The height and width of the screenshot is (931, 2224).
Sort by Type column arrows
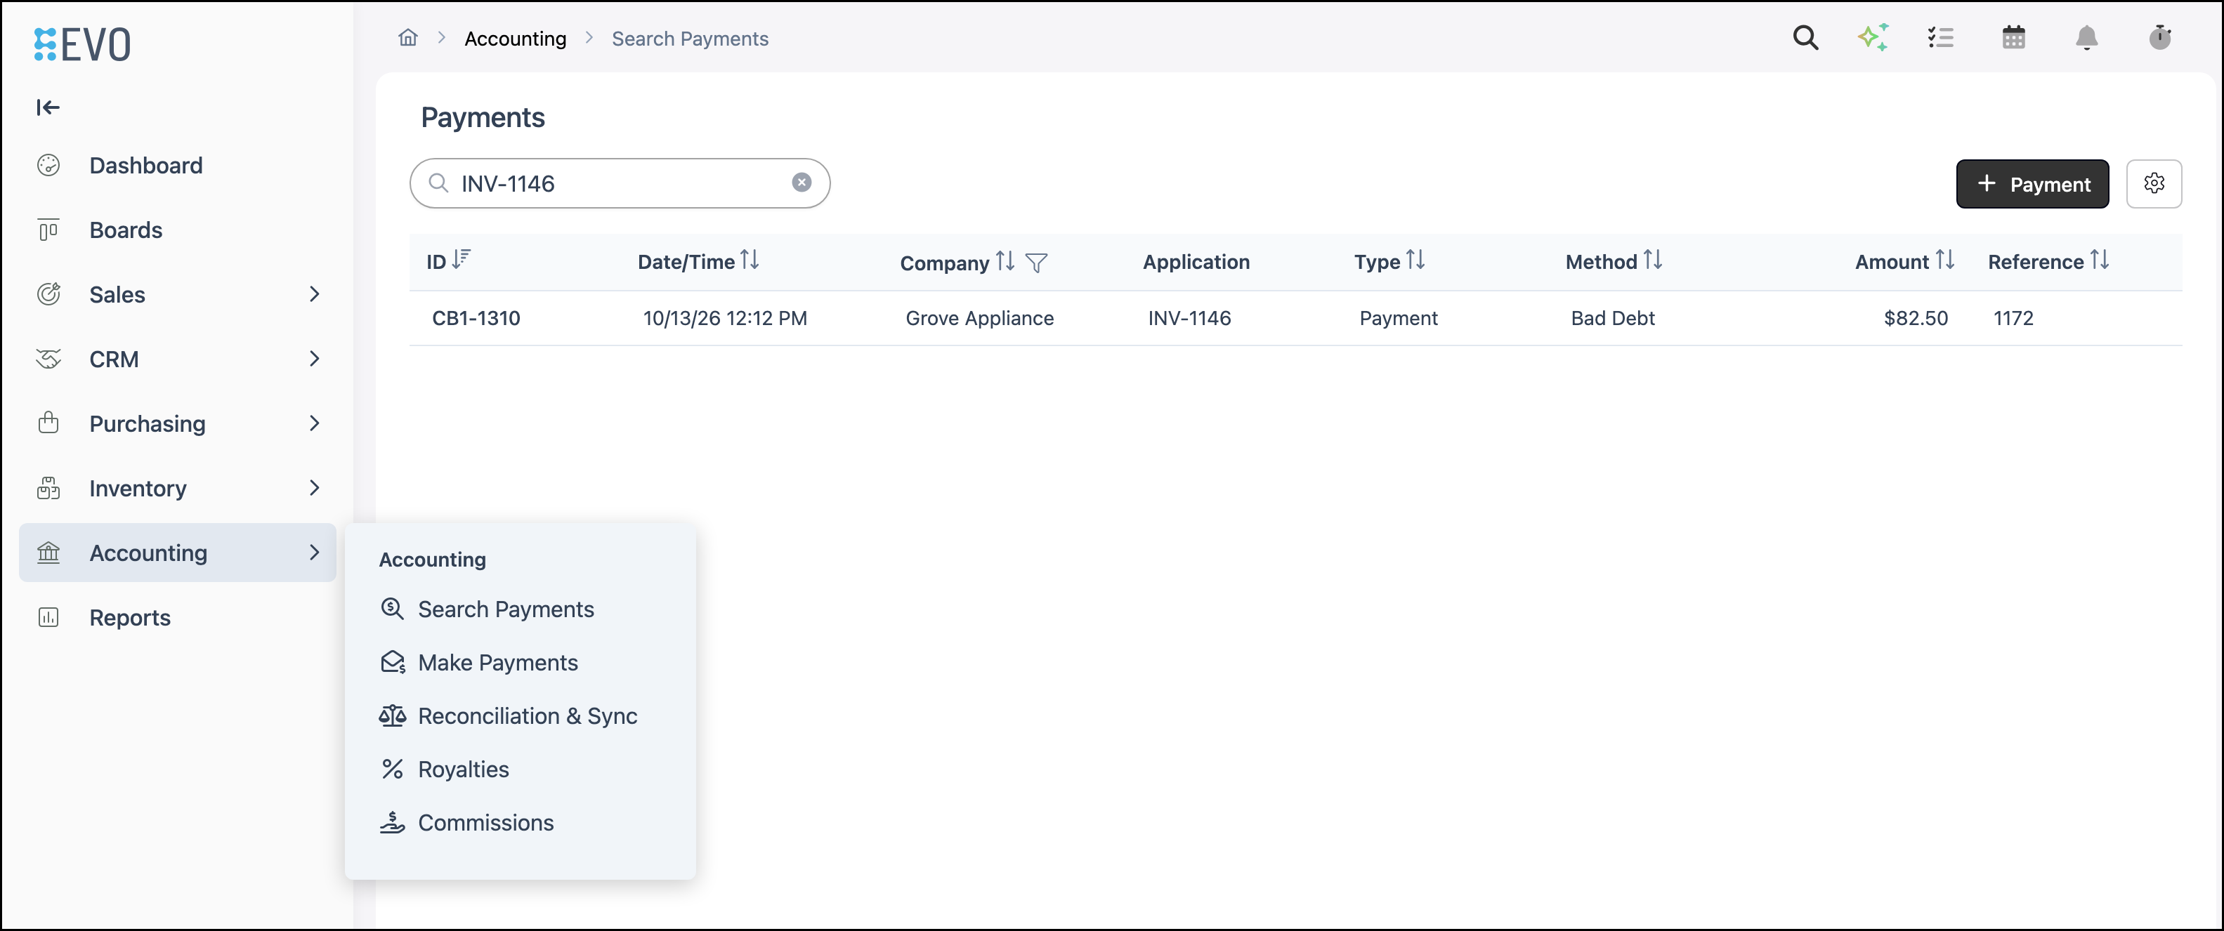[1415, 260]
